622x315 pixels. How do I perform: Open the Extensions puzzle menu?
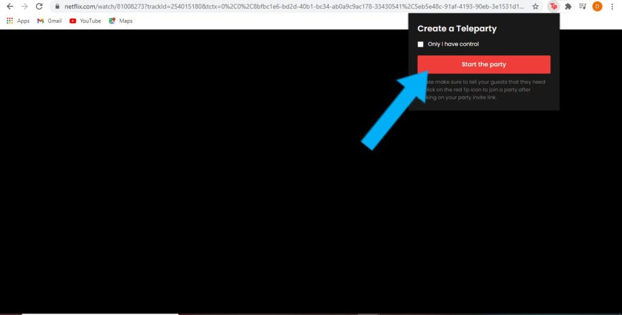click(568, 6)
